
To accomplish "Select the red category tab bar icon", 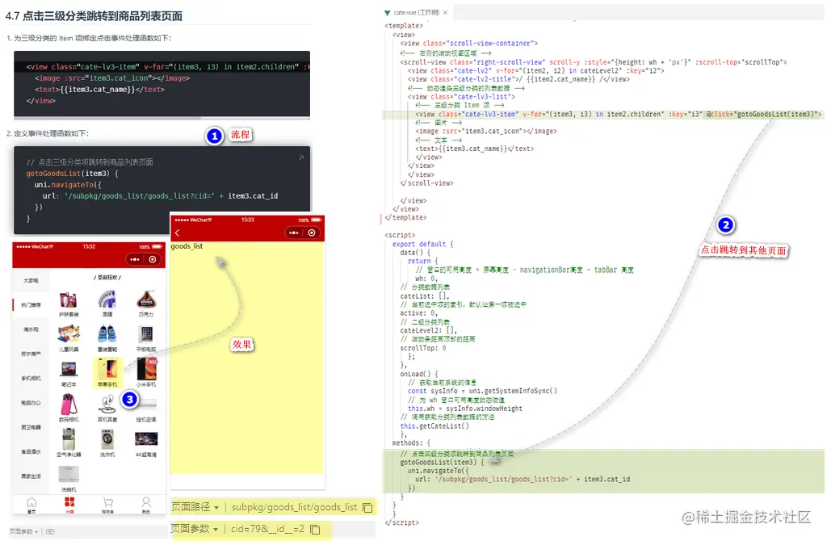I will [69, 505].
